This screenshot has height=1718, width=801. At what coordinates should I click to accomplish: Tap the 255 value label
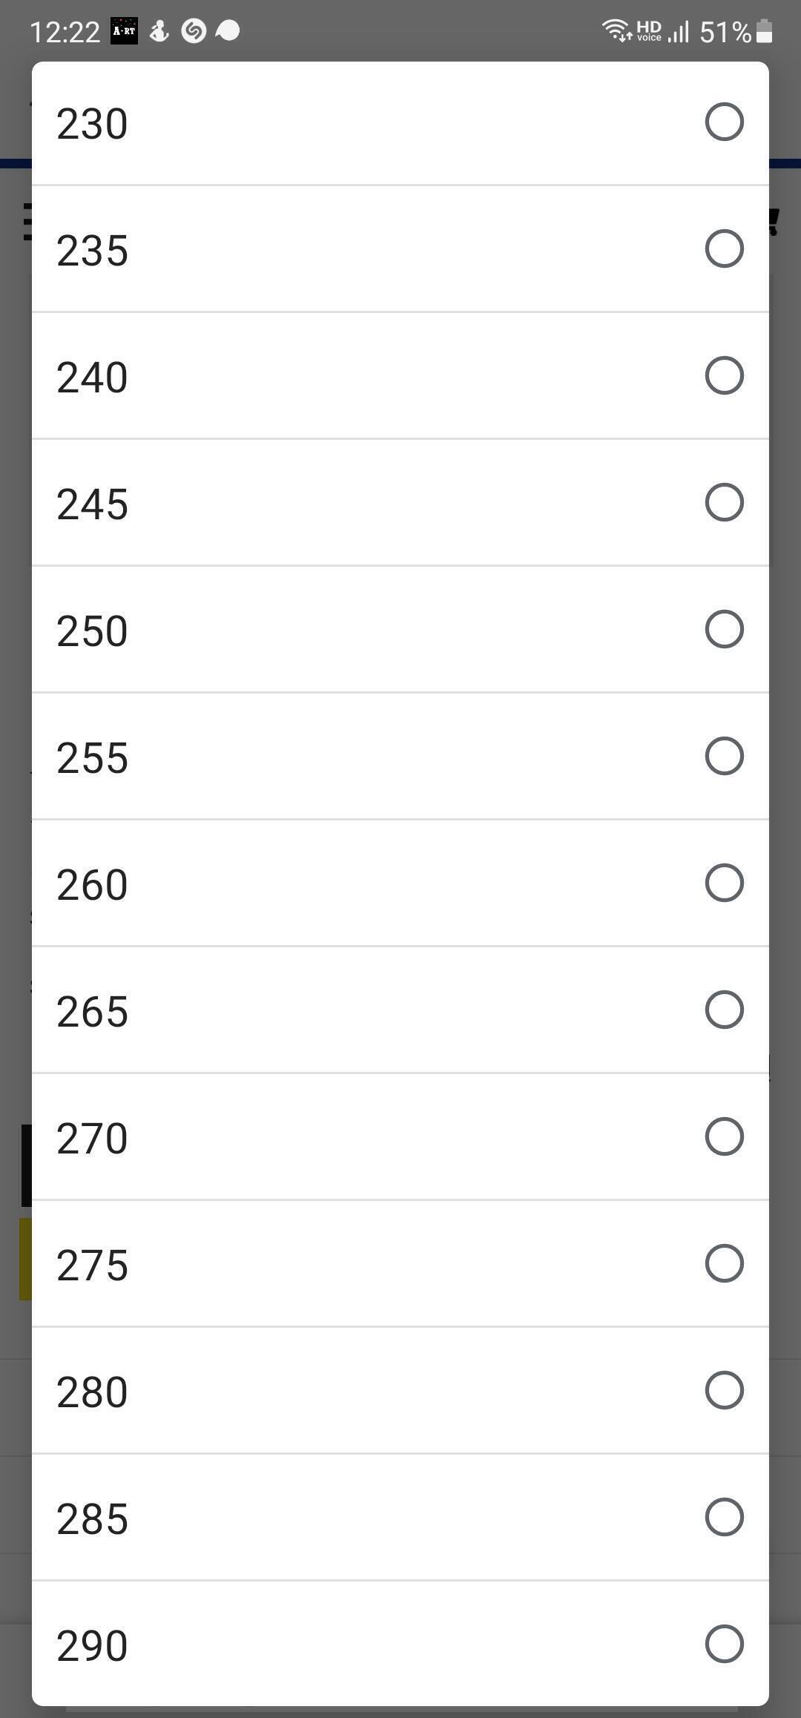coord(93,758)
